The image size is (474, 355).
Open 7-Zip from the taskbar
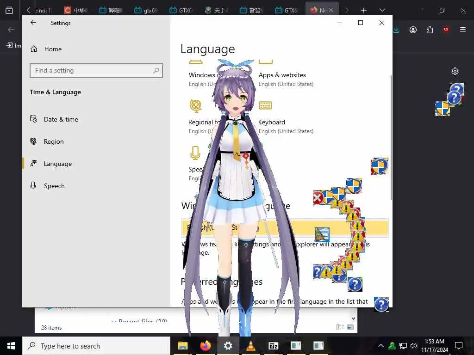pos(273,346)
